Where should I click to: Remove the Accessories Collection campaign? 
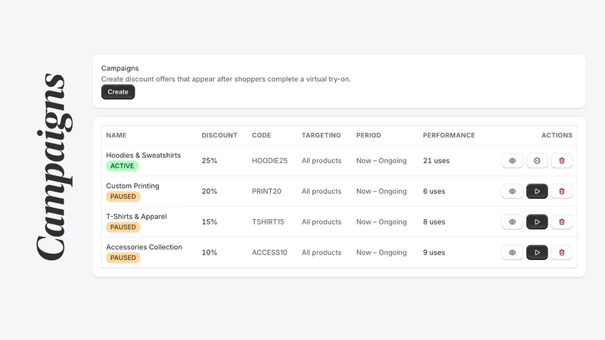[x=561, y=252]
